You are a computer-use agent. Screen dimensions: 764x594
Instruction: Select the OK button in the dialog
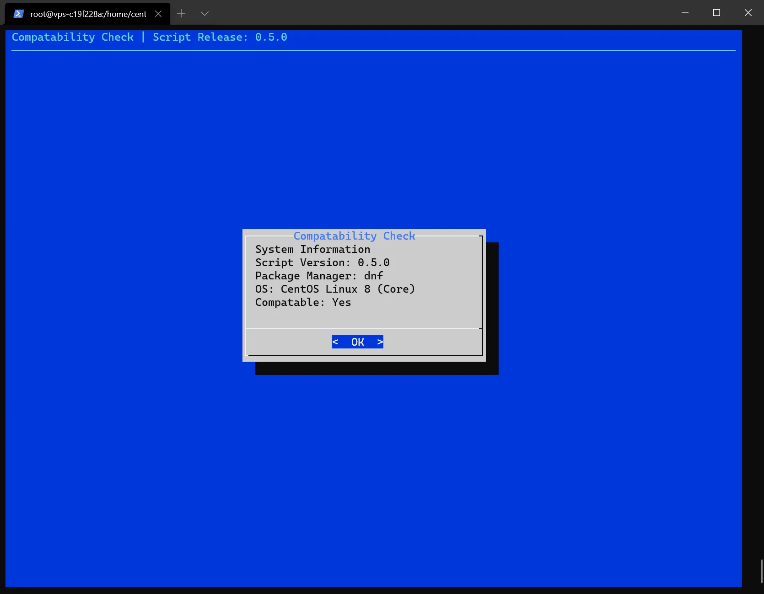tap(358, 342)
